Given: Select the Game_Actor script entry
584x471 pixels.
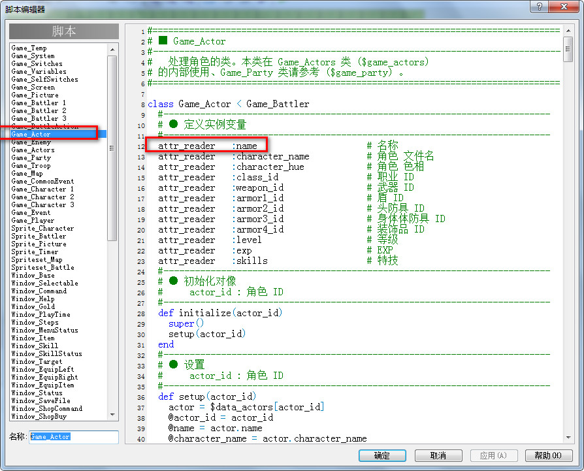Looking at the screenshot, I should (59, 134).
